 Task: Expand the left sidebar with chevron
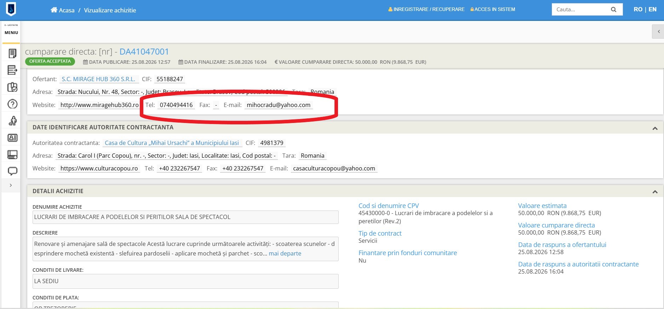coord(11,185)
